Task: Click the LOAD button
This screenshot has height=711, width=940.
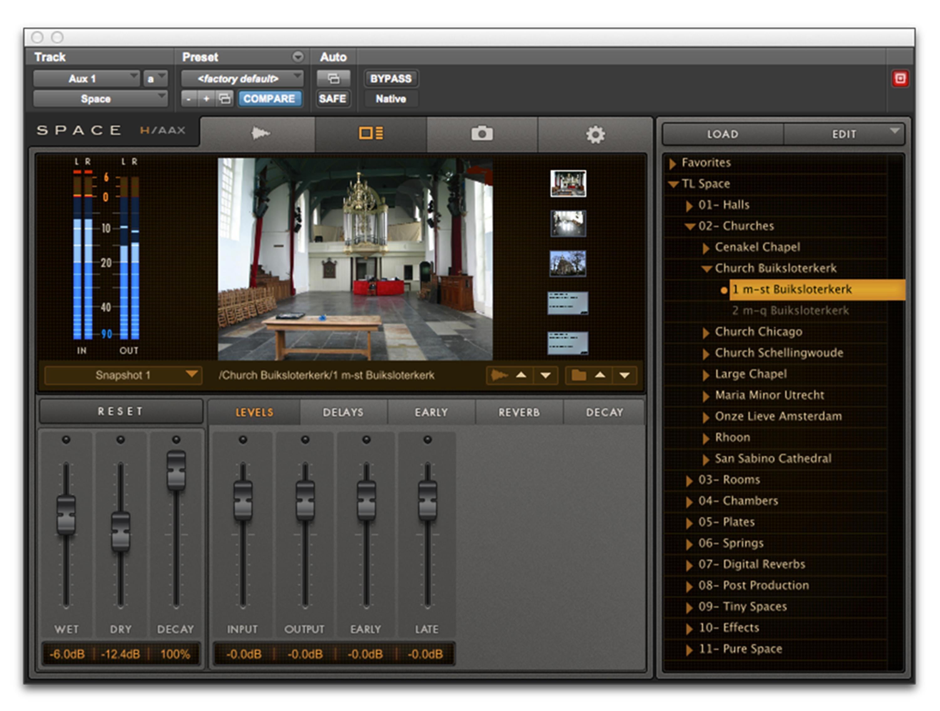Action: click(723, 134)
